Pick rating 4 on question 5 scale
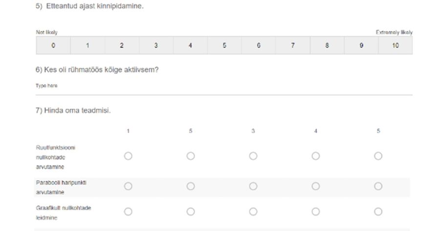The height and width of the screenshot is (231, 440). [x=190, y=46]
